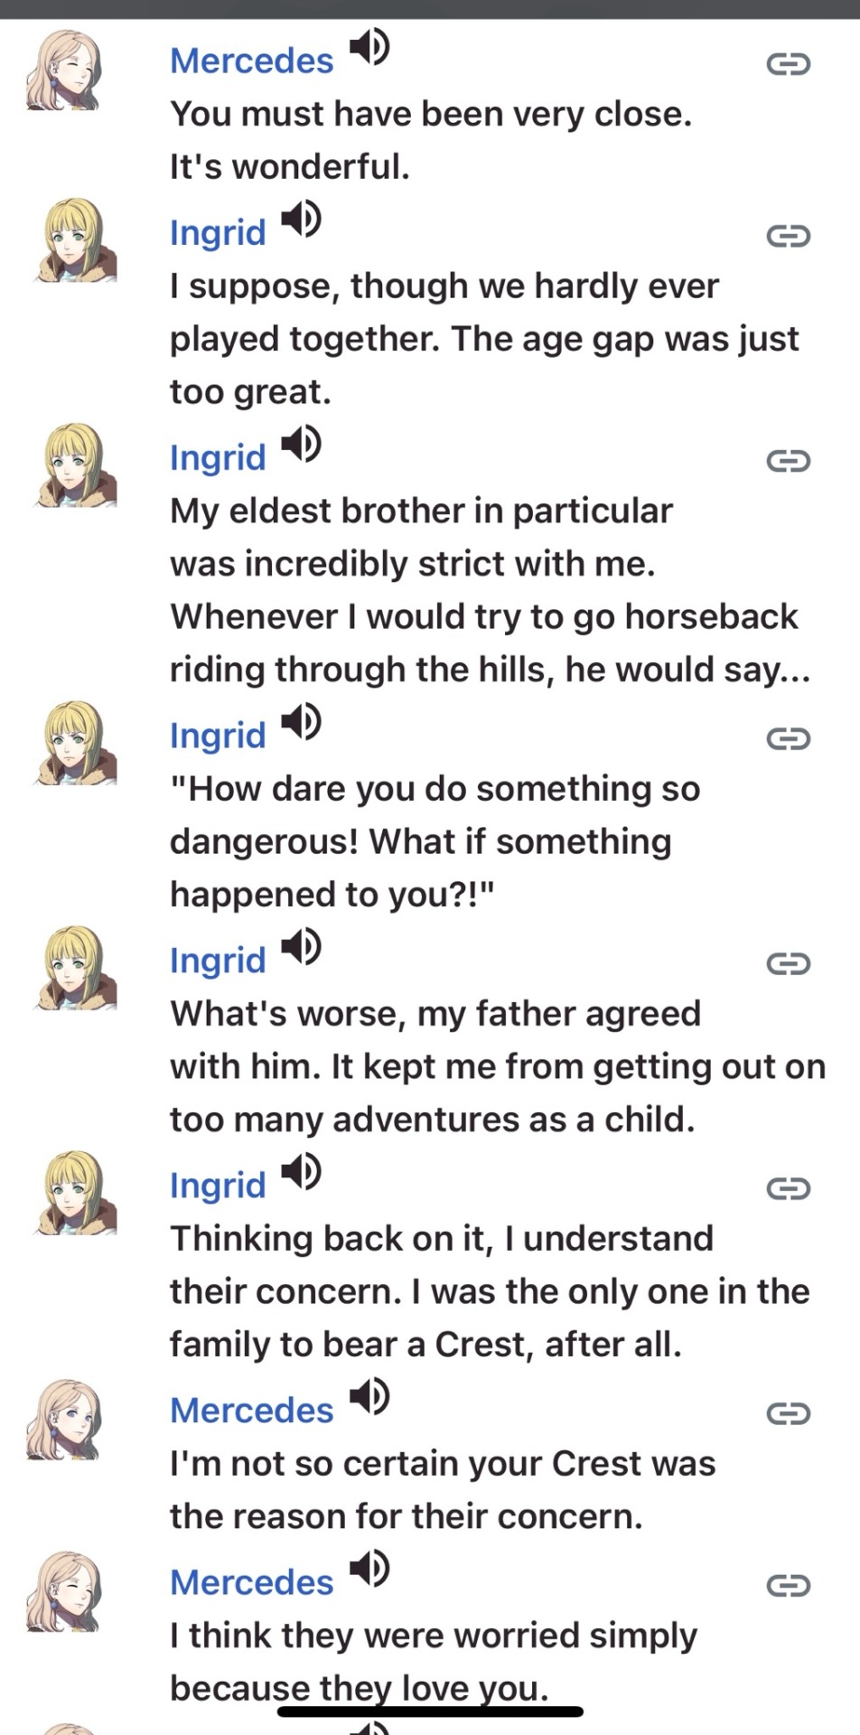The image size is (860, 1735).
Task: Open Ingrid name link above "I suppose"
Action: (x=218, y=233)
